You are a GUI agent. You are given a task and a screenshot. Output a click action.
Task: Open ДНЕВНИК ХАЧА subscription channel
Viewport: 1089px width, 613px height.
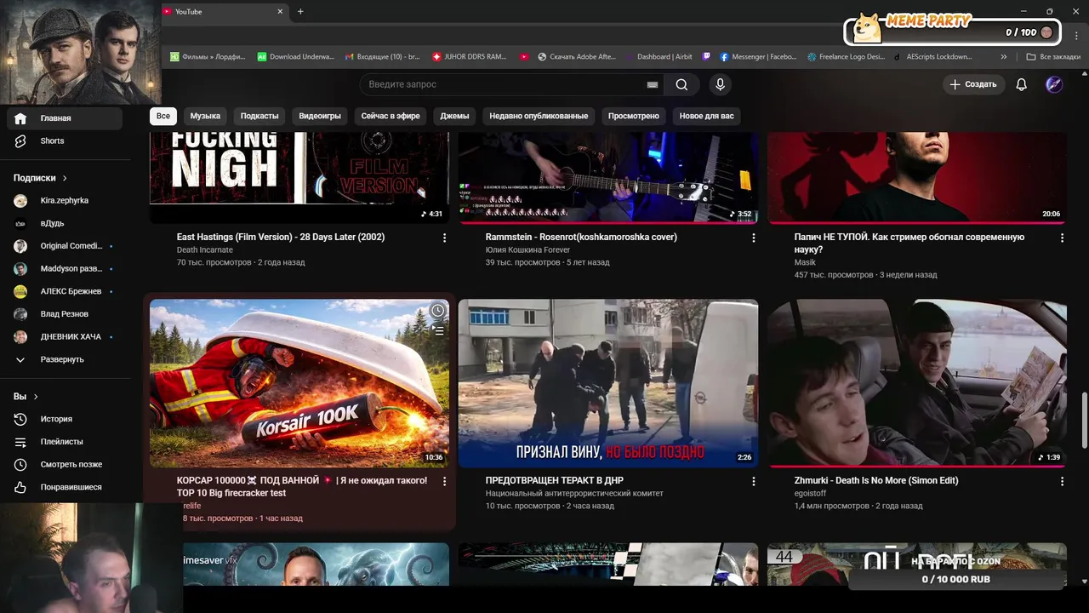pos(65,337)
